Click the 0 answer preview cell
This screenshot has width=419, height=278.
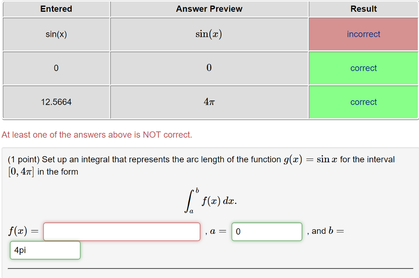pos(209,68)
